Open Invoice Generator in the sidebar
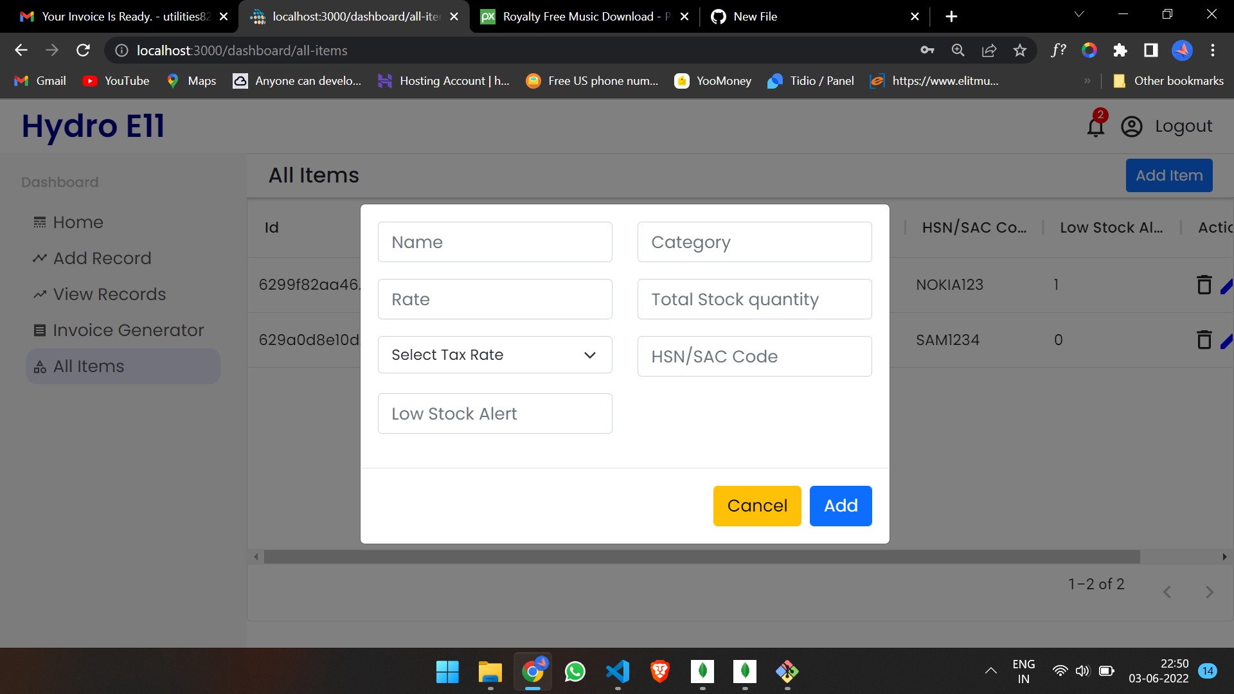This screenshot has width=1234, height=694. (128, 330)
